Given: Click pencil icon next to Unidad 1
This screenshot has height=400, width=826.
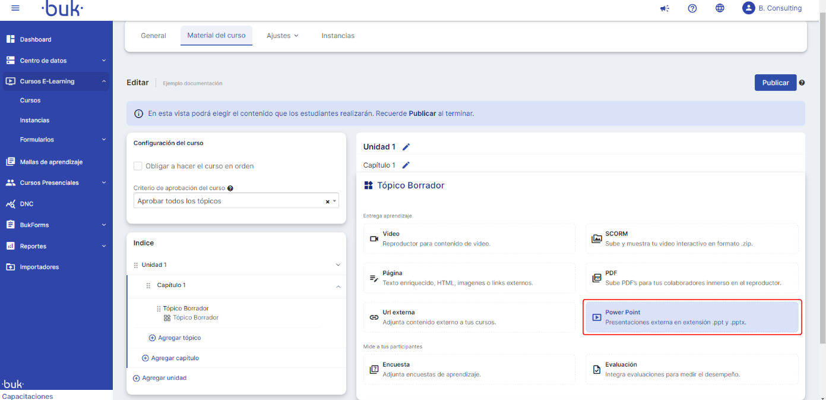Looking at the screenshot, I should [406, 147].
